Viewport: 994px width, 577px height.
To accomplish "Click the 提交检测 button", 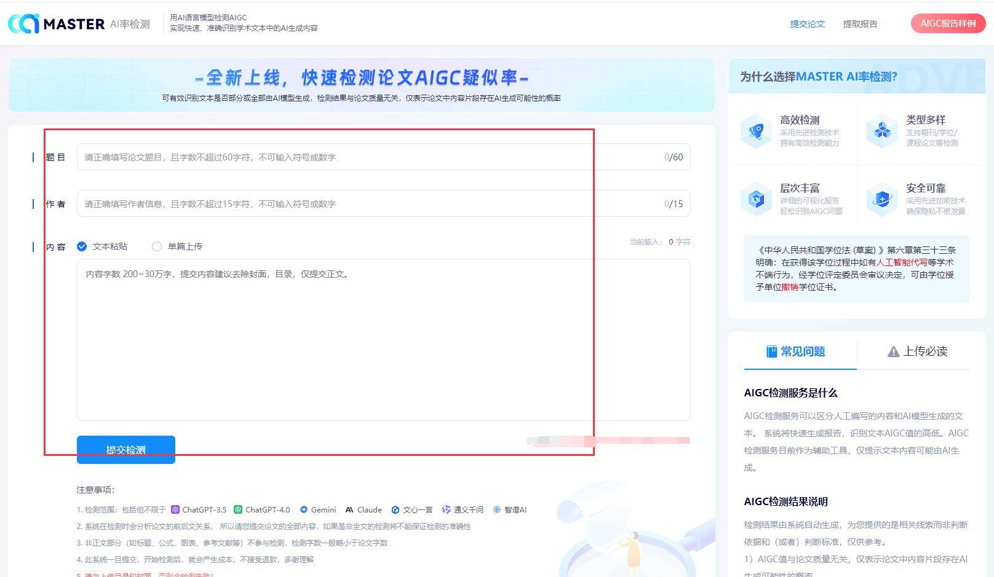I will pos(126,450).
